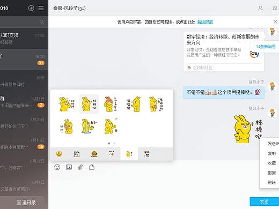Select the yellow rabbit sticker pack tab
The image size is (279, 209).
click(129, 154)
